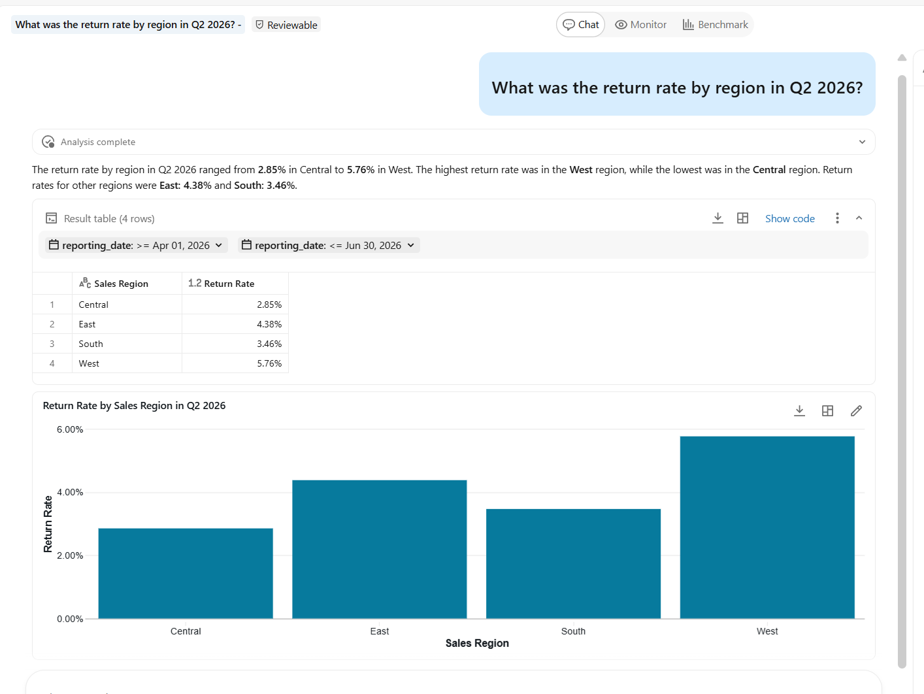Open result table grid view icon
Screen dimensions: 924x694
(742, 218)
